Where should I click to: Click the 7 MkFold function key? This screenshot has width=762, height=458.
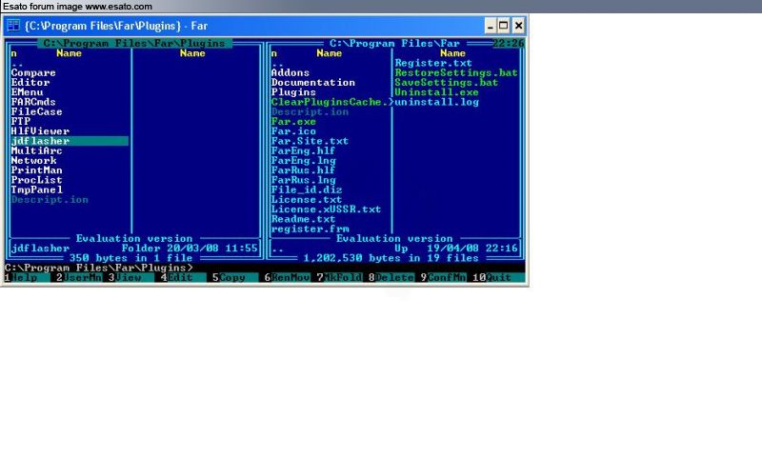(339, 277)
